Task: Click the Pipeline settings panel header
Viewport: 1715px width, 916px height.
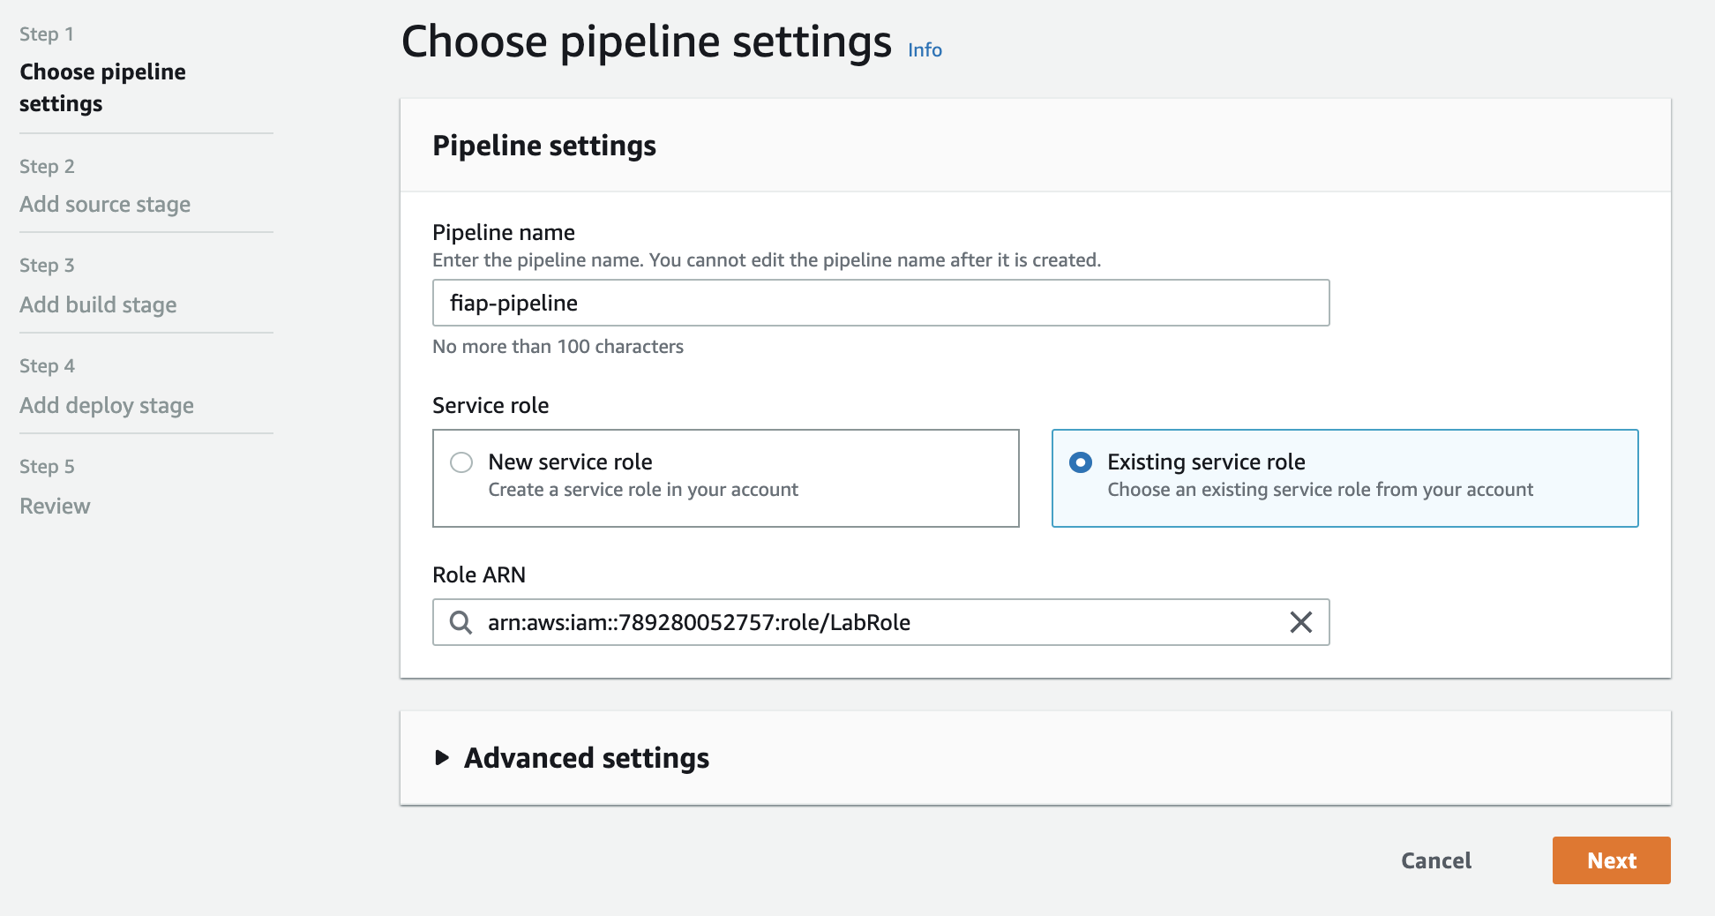Action: (544, 146)
